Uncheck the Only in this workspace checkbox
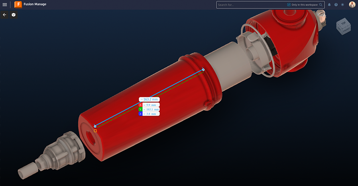The width and height of the screenshot is (358, 186). (x=289, y=5)
